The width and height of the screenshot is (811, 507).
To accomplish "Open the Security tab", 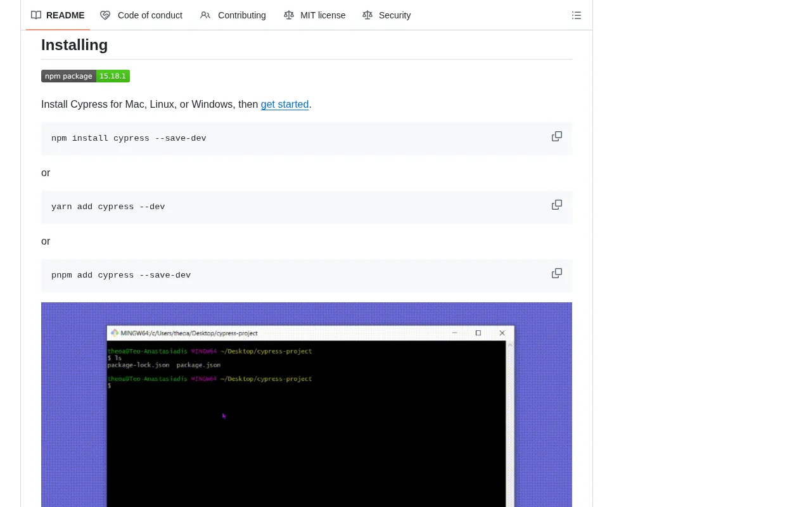I will 387,15.
